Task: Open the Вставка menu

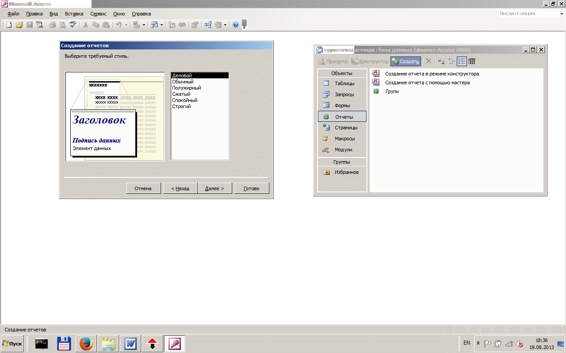Action: [74, 14]
